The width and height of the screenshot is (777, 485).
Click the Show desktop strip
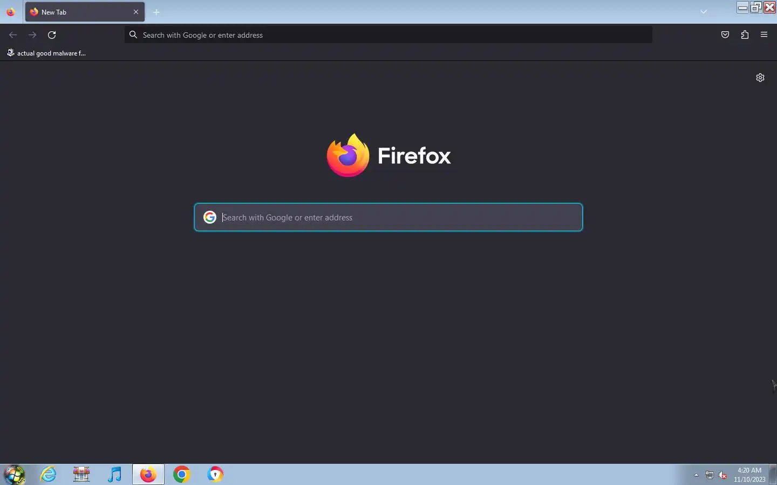coord(773,475)
